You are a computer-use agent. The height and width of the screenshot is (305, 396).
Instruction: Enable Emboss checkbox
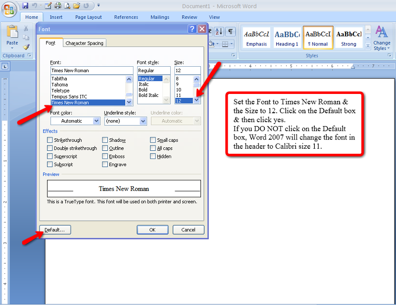[105, 156]
